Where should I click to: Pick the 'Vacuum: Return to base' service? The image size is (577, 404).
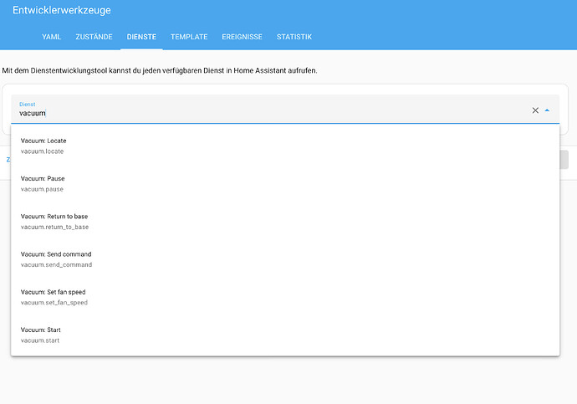(x=285, y=222)
